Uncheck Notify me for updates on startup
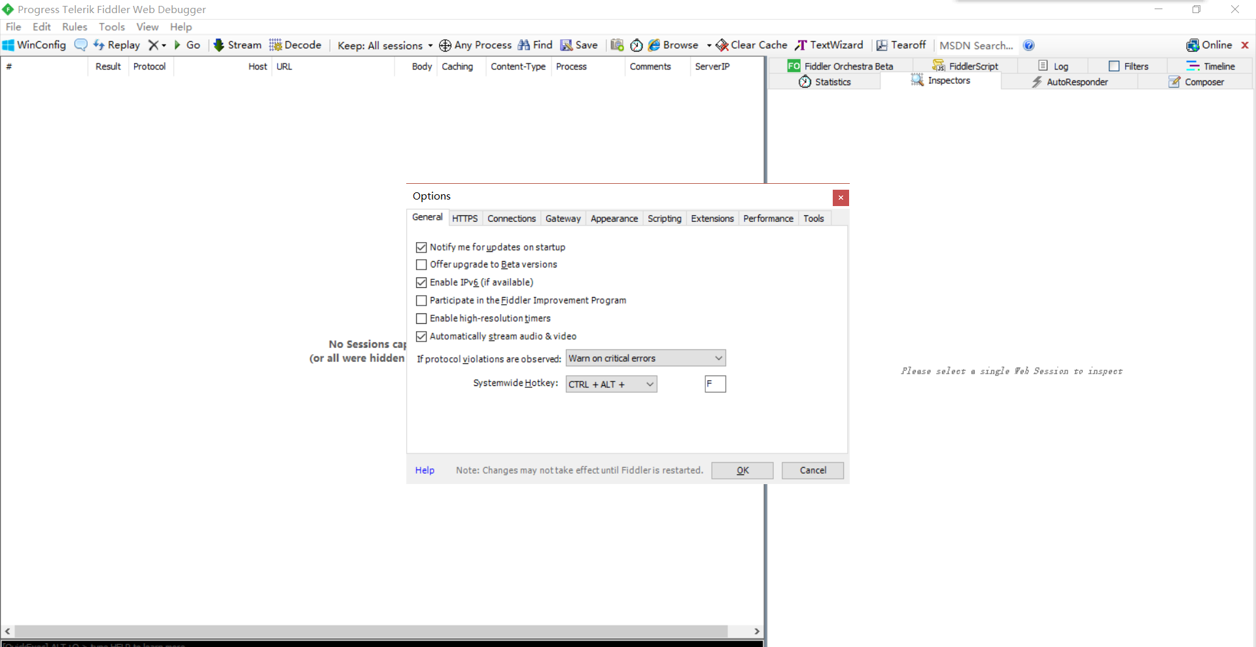The width and height of the screenshot is (1256, 647). click(421, 247)
